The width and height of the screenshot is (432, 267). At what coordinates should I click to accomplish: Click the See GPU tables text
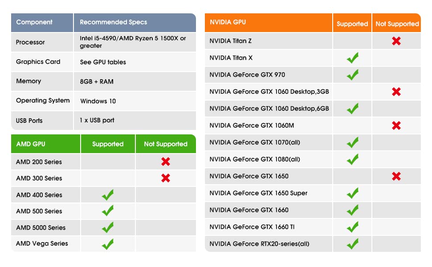pyautogui.click(x=103, y=62)
